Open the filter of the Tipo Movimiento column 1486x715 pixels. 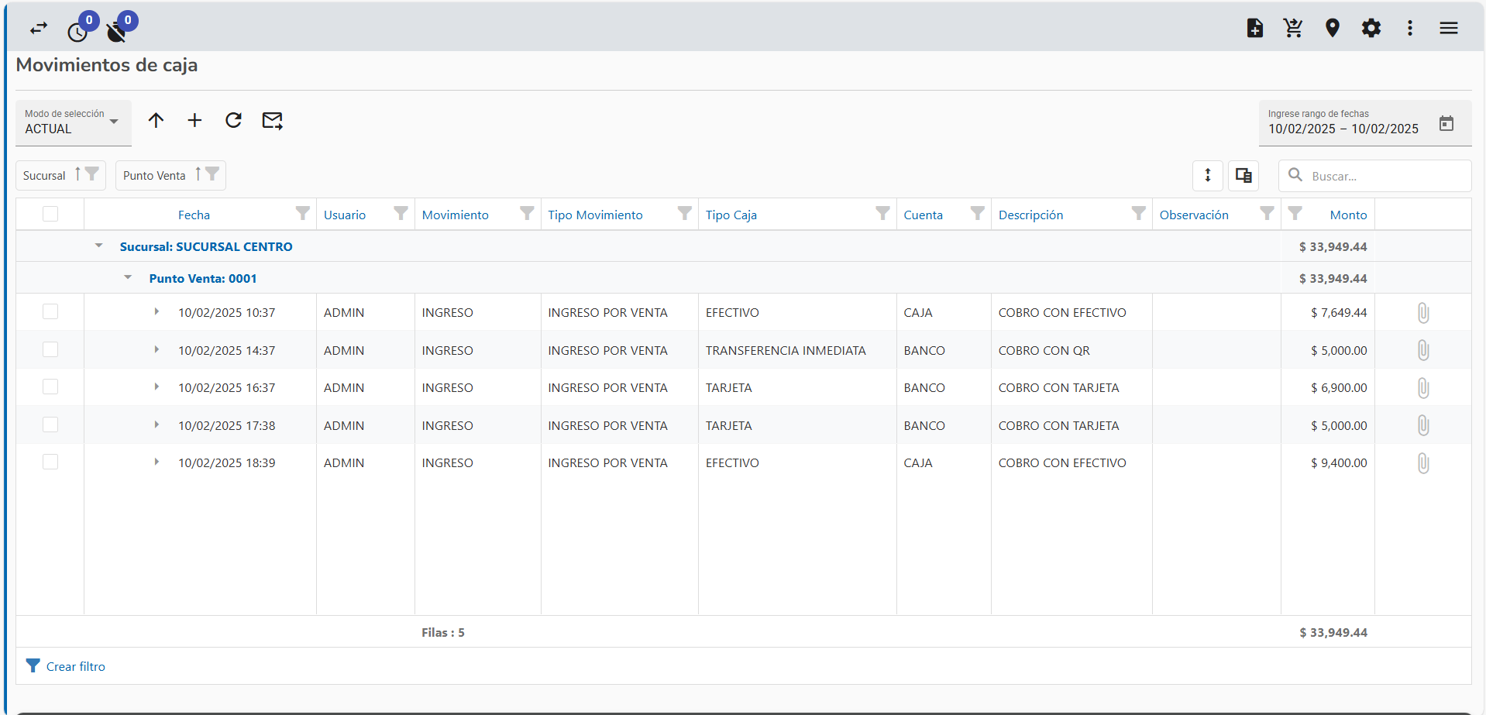tap(685, 213)
